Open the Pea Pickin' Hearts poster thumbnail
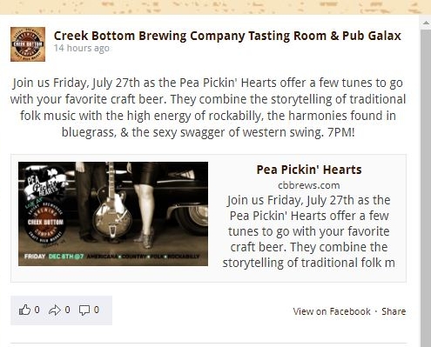Viewport: 431px width, 347px height. (113, 214)
